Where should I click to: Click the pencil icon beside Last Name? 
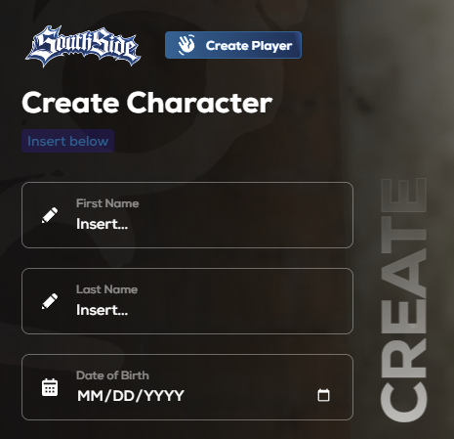[50, 301]
